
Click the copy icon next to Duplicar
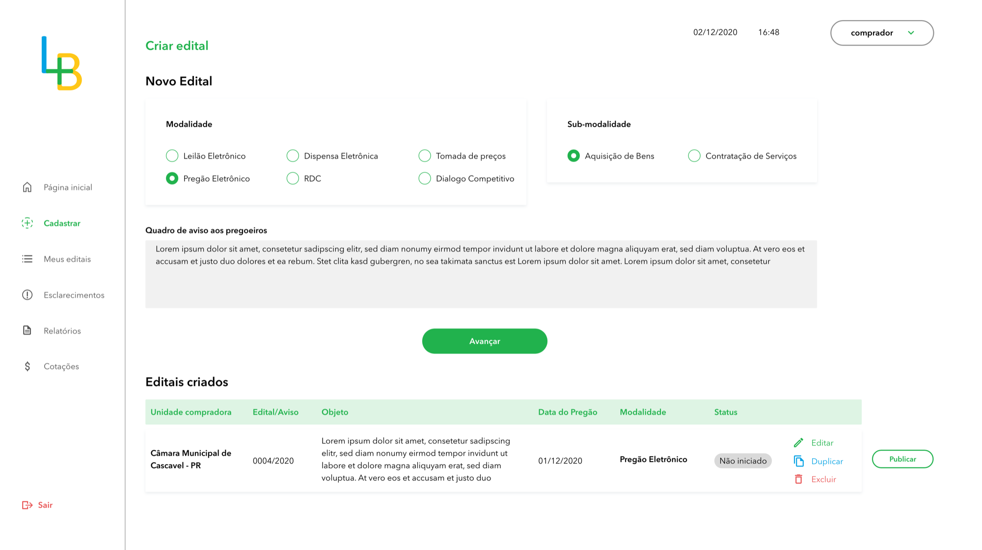click(799, 461)
